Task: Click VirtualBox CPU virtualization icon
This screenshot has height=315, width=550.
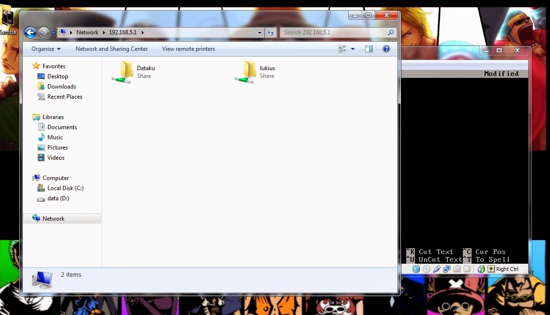Action: pyautogui.click(x=467, y=269)
